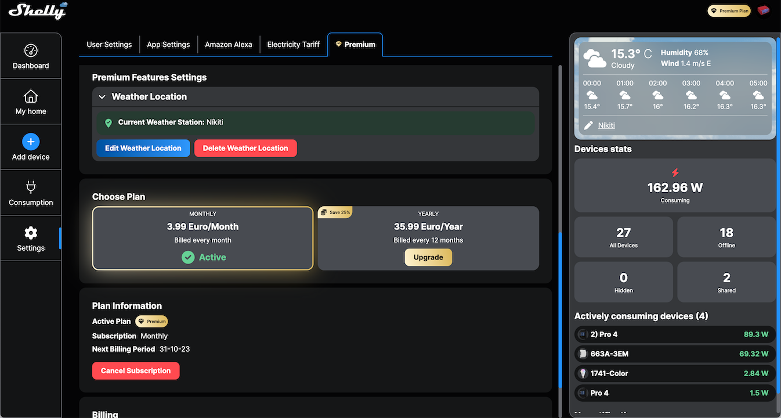Screen dimensions: 781x418
Task: Open the Dashboard gauge icon
Action: tap(31, 51)
